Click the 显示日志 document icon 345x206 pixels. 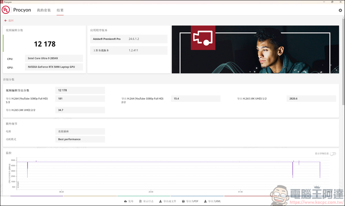coord(140,201)
